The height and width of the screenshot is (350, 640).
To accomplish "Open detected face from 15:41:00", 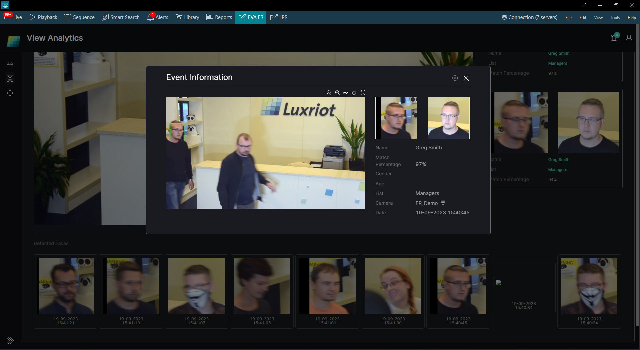I will pyautogui.click(x=393, y=291).
